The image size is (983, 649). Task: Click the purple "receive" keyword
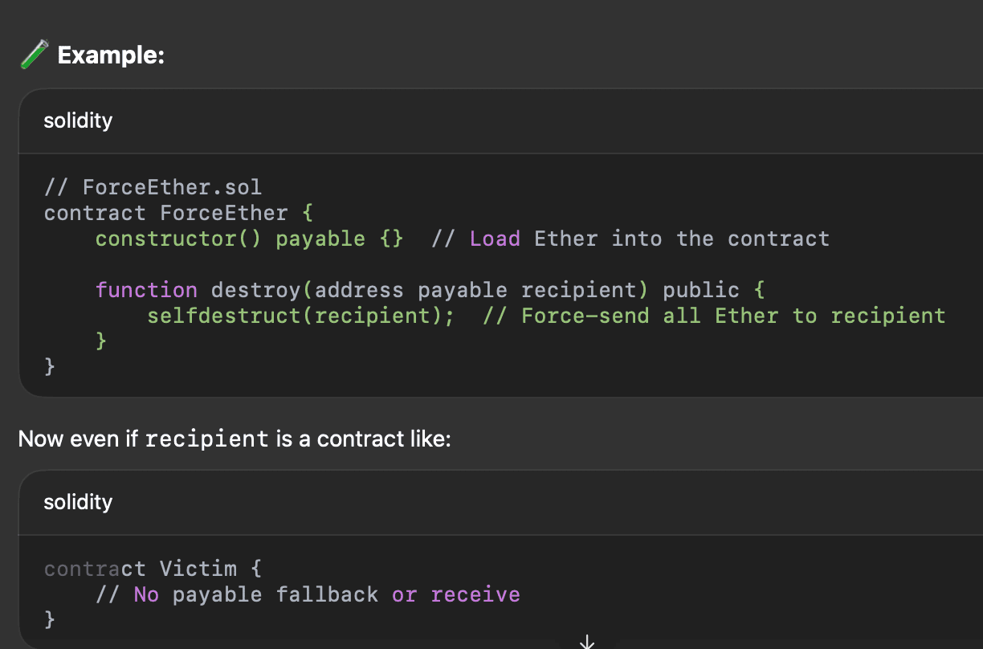point(475,595)
